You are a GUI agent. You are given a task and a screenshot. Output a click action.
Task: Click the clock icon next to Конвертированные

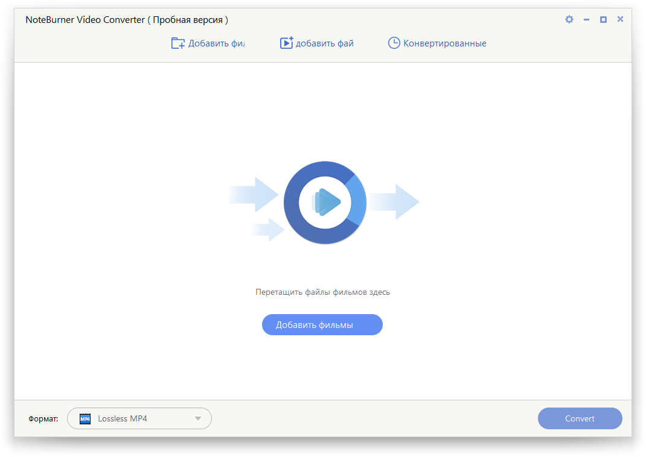click(394, 43)
